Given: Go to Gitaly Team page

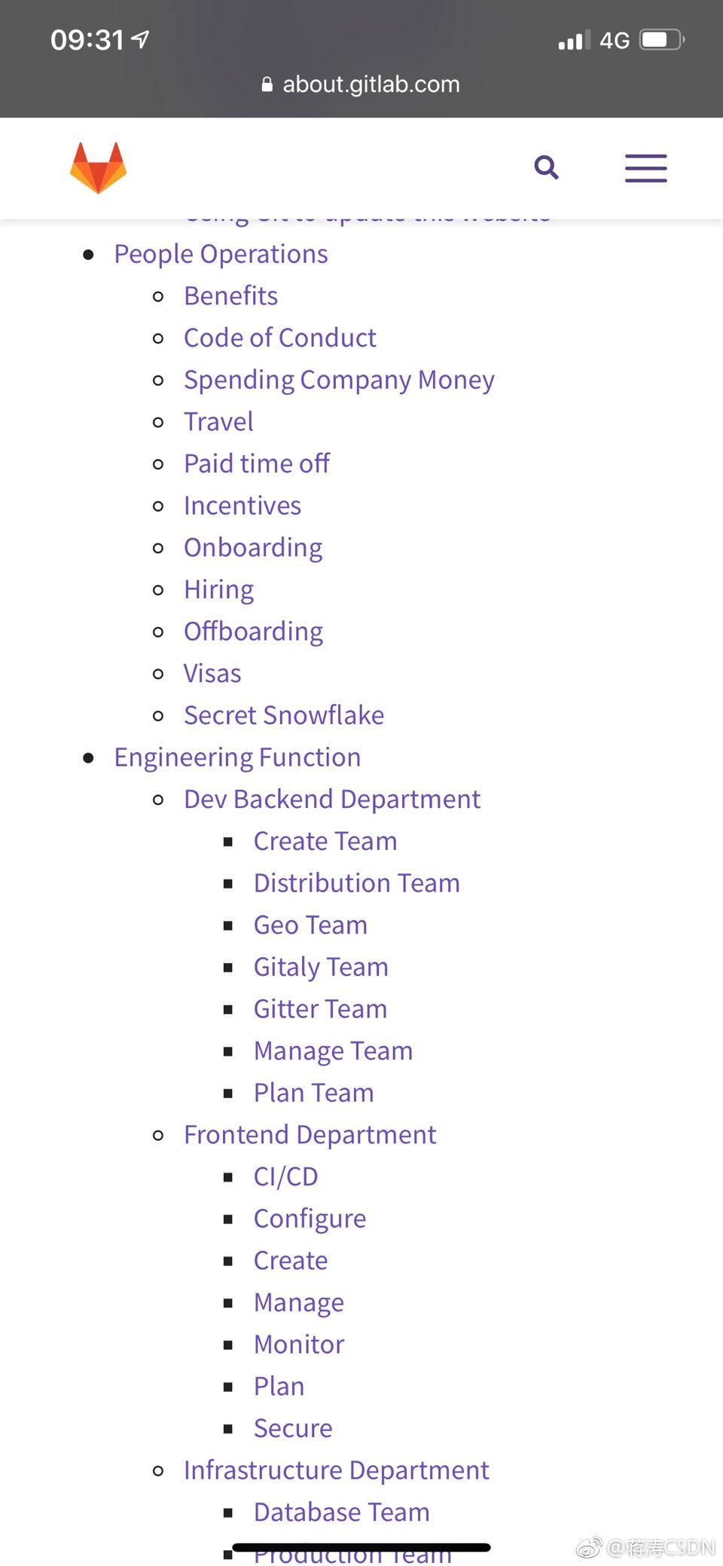Looking at the screenshot, I should pyautogui.click(x=321, y=968).
